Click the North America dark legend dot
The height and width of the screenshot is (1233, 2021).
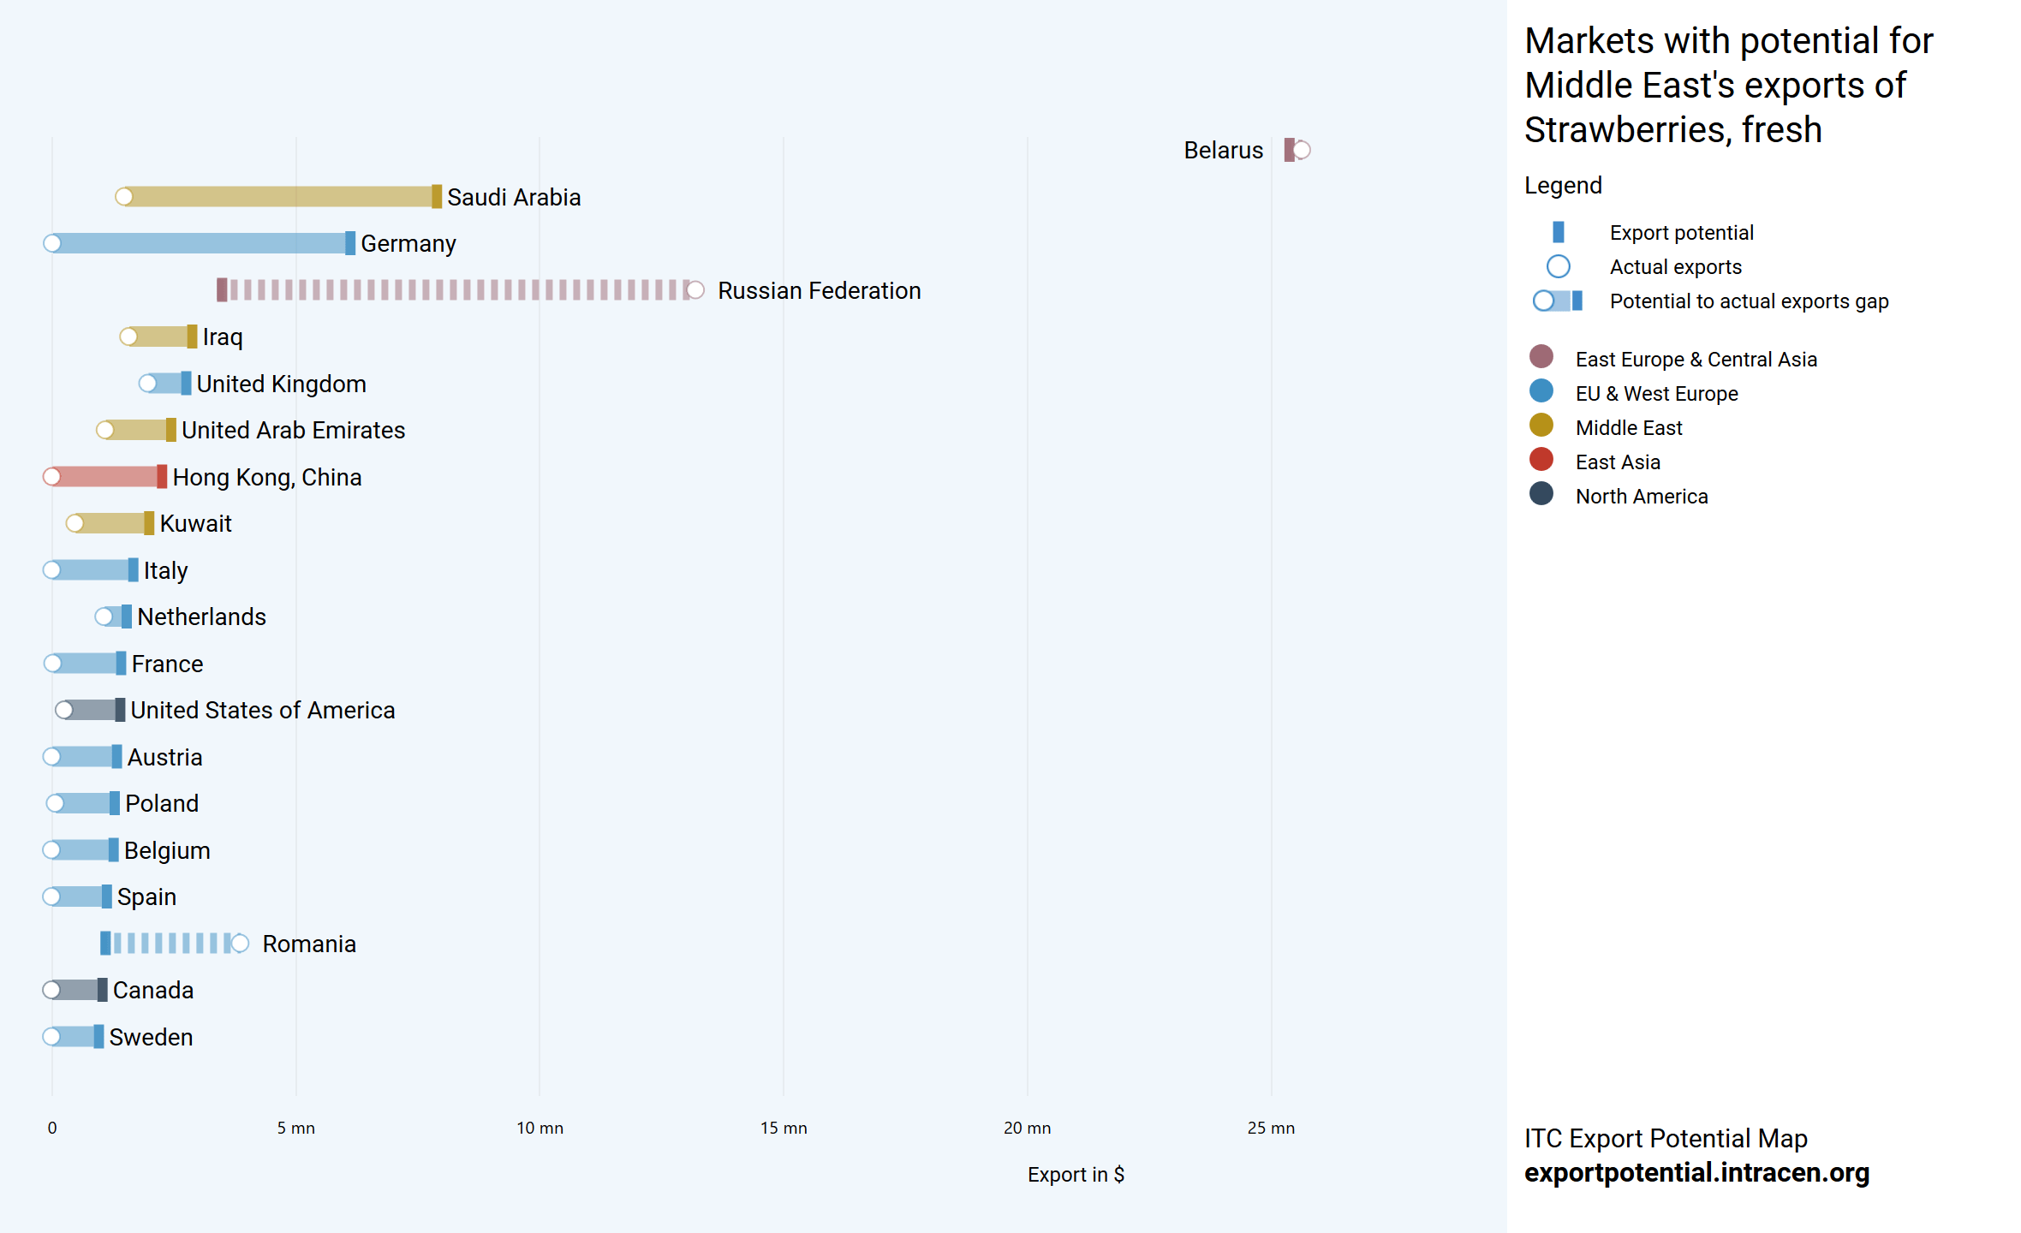pyautogui.click(x=1541, y=494)
